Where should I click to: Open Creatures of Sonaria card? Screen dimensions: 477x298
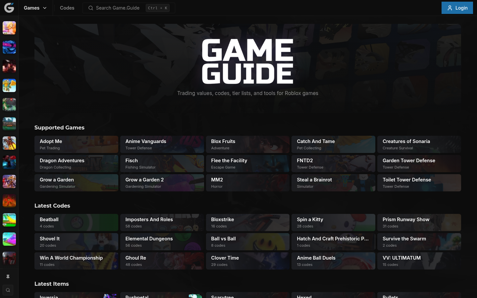(419, 144)
